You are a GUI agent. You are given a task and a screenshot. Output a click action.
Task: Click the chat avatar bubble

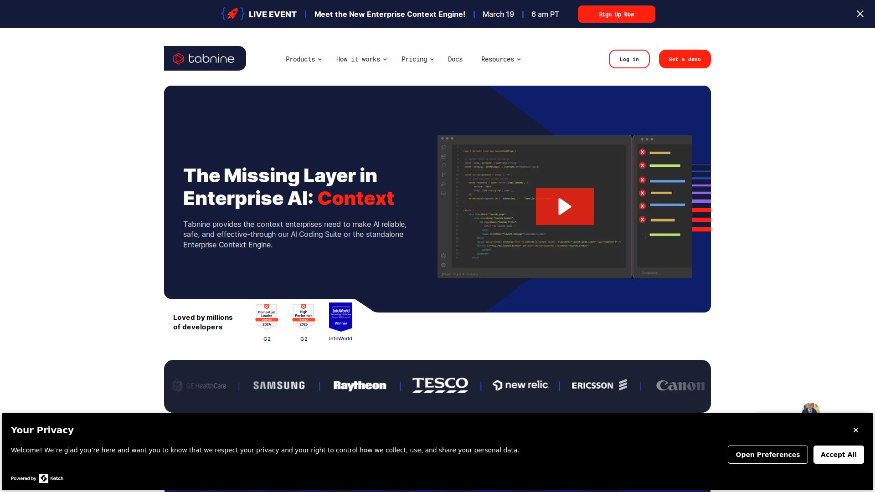coord(810,409)
